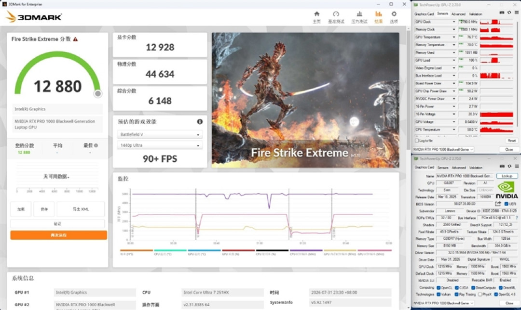Toggle the OpenCL checkbox

[439, 288]
